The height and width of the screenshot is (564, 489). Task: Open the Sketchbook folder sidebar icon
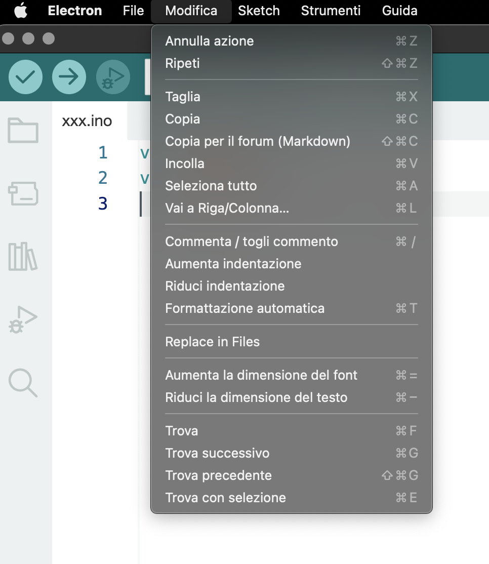tap(23, 130)
